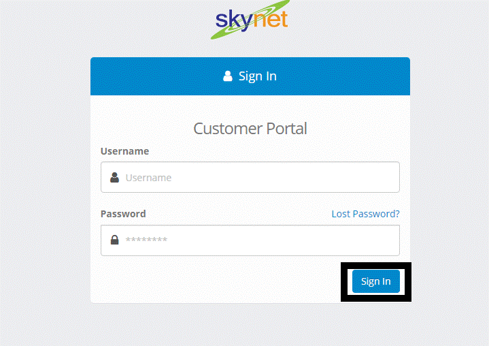Submit using the blue Sign In button
489x346 pixels.
point(376,281)
